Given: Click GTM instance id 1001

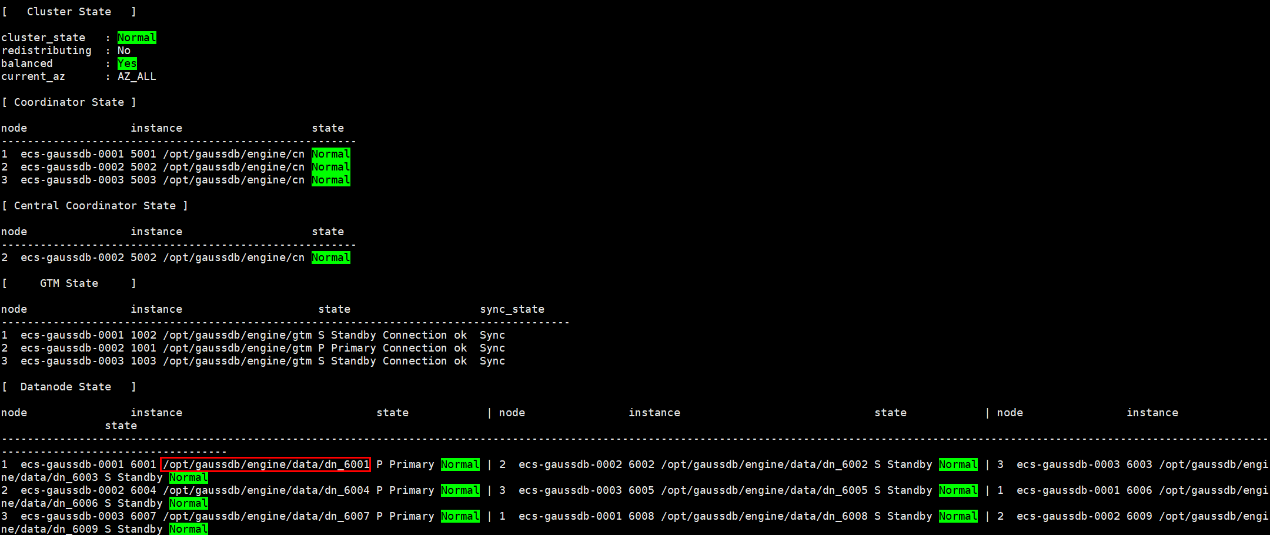Looking at the screenshot, I should click(x=143, y=348).
